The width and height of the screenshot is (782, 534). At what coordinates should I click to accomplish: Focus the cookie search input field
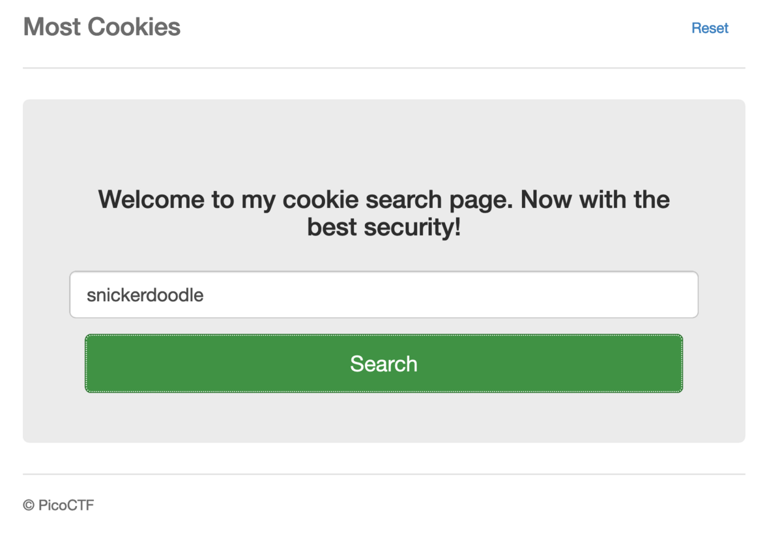pos(383,295)
